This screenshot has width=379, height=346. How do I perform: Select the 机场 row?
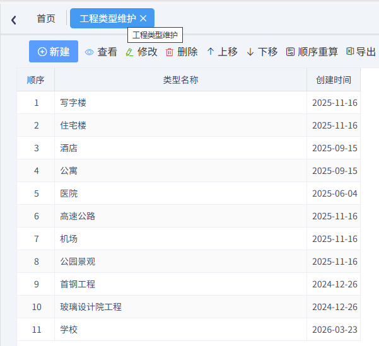(189, 239)
